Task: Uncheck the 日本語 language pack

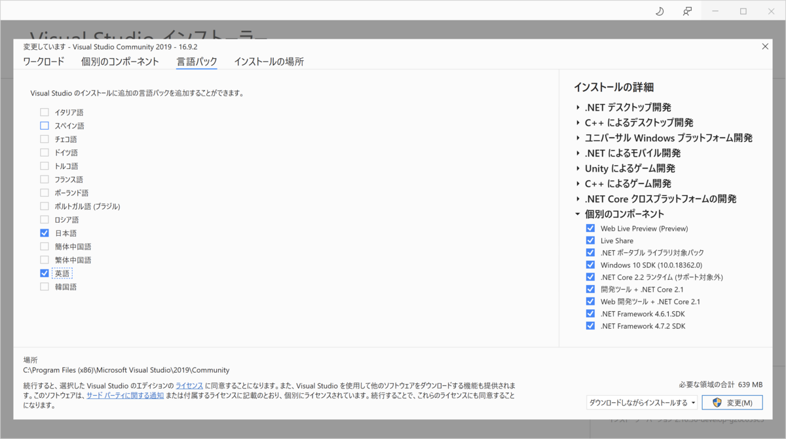Action: [44, 233]
